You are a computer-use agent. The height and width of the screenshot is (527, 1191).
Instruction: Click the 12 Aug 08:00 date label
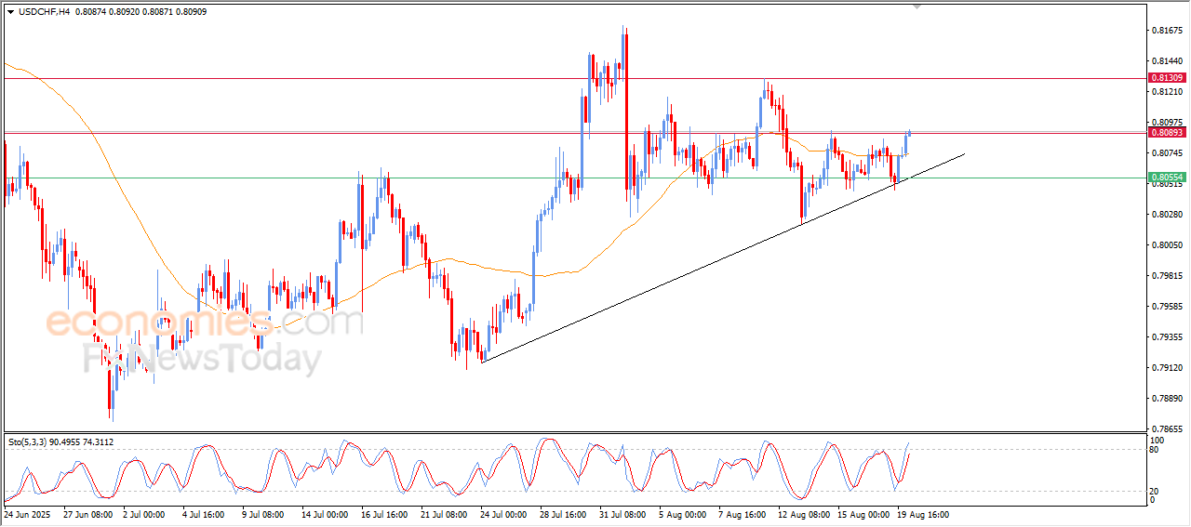pos(803,513)
